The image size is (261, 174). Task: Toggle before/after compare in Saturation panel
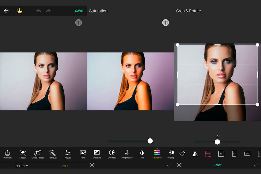click(166, 23)
